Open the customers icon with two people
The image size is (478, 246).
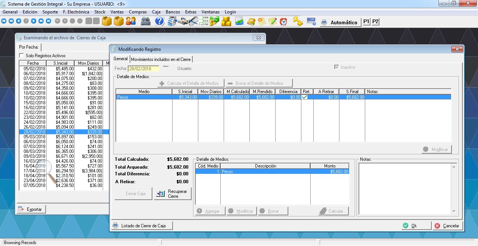click(131, 21)
